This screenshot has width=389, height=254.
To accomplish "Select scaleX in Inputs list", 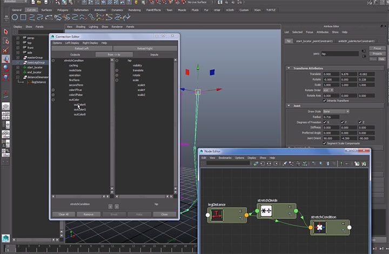I will click(141, 85).
